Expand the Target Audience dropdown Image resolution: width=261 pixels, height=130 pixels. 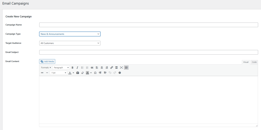[70, 43]
